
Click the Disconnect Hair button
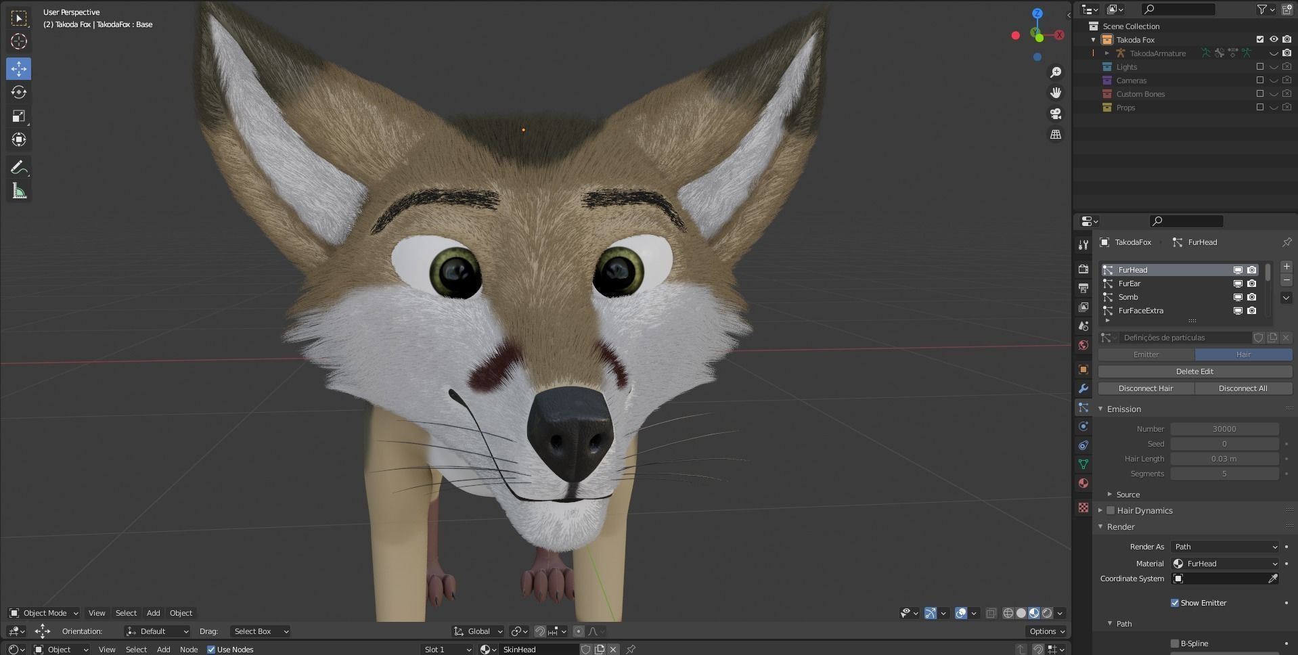[1146, 388]
